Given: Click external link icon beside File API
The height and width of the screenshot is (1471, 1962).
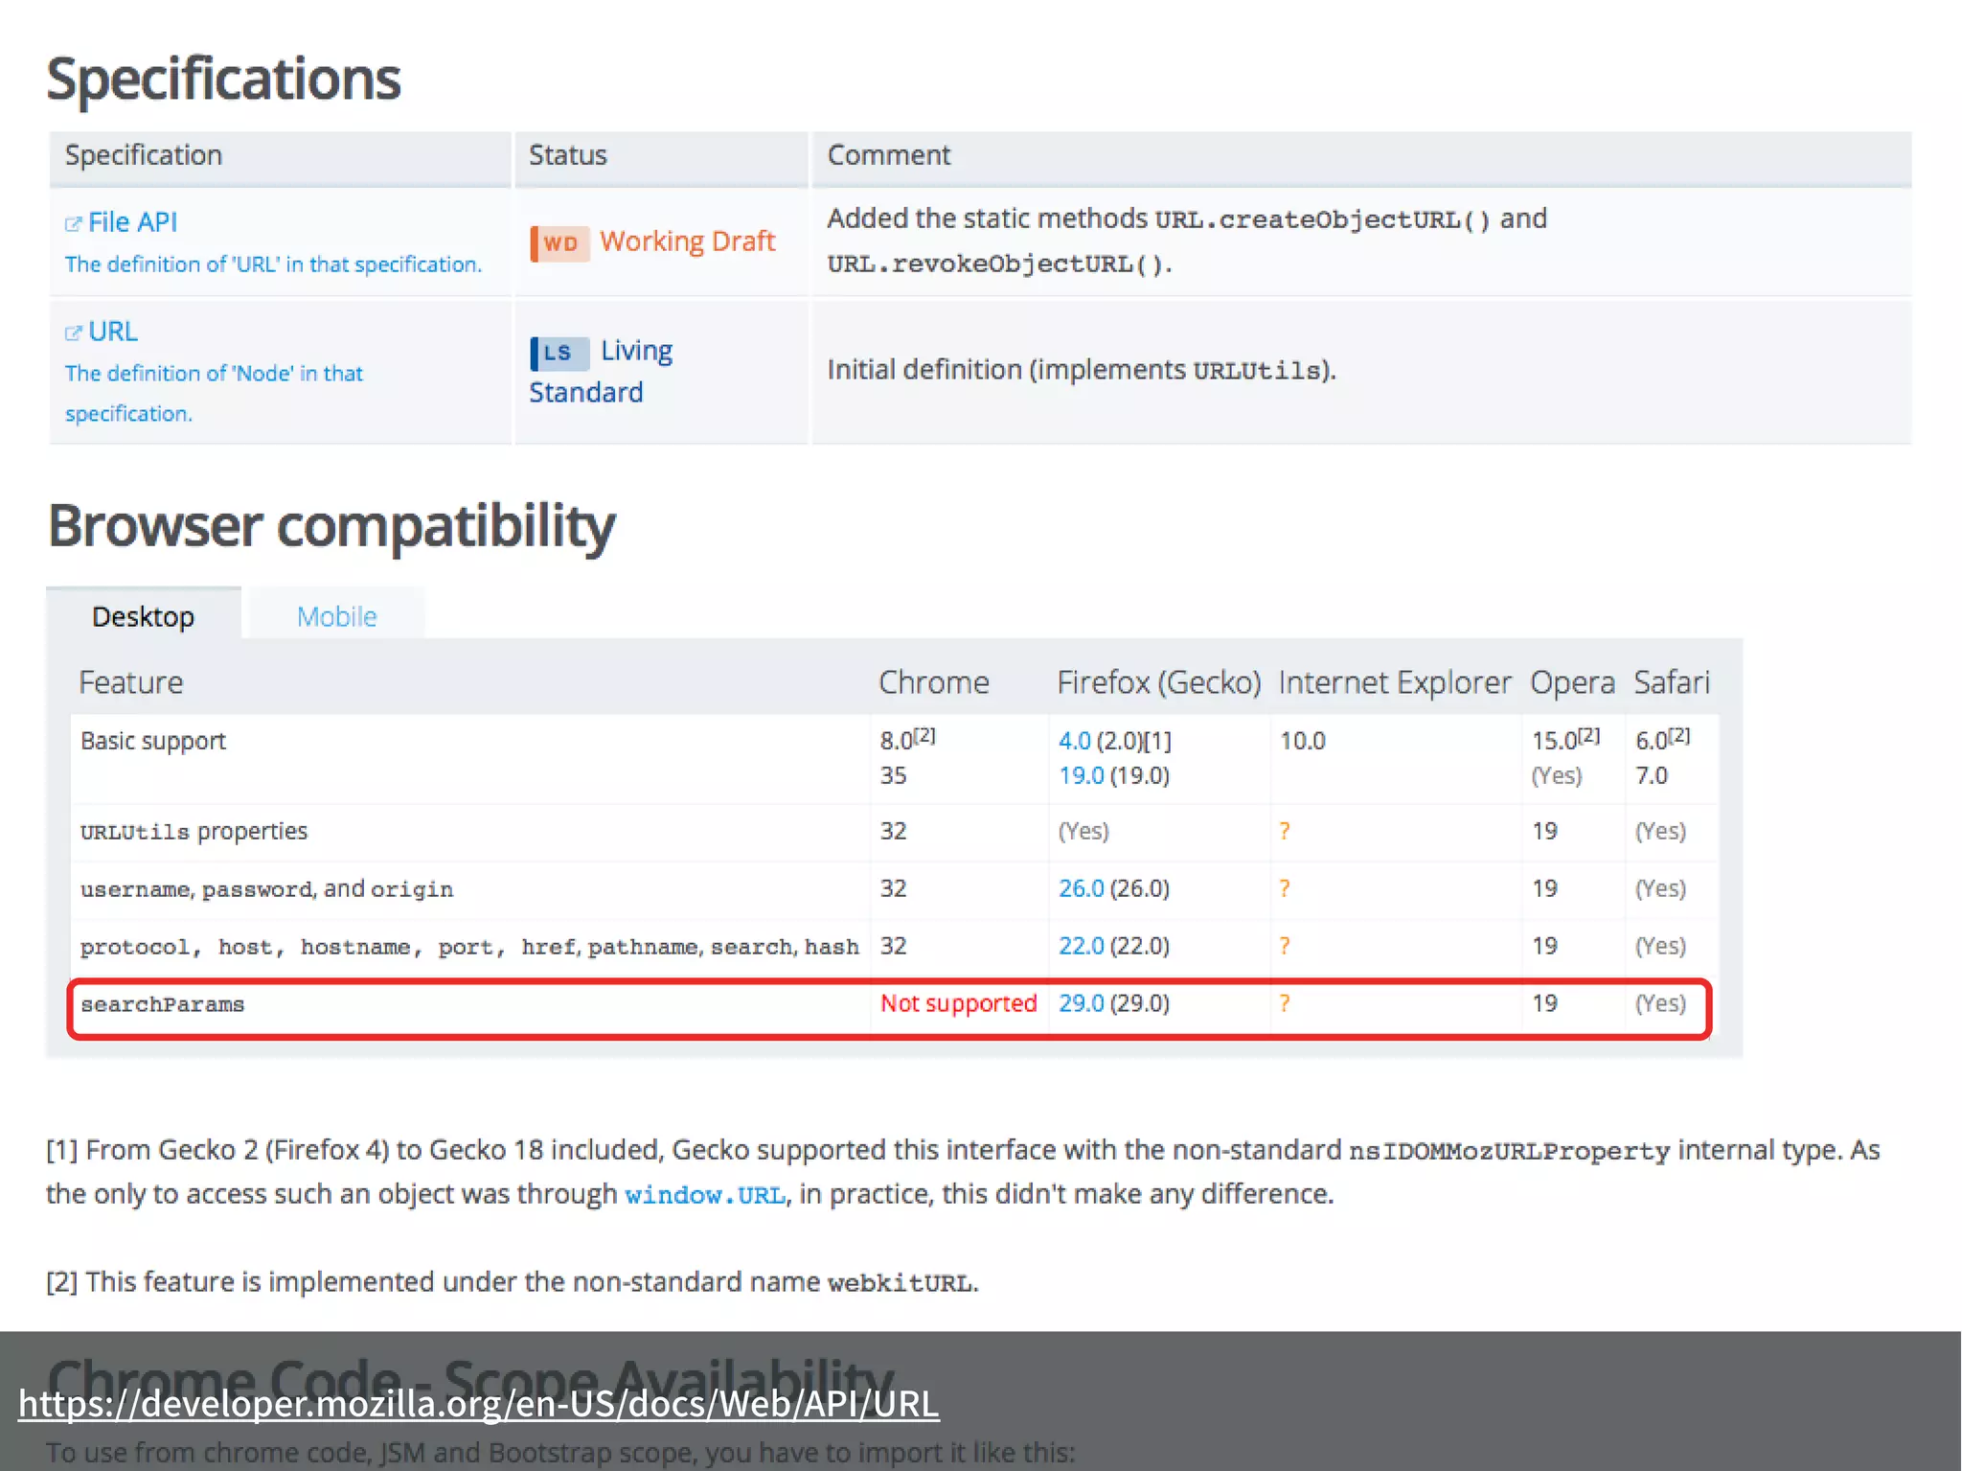Looking at the screenshot, I should point(73,224).
